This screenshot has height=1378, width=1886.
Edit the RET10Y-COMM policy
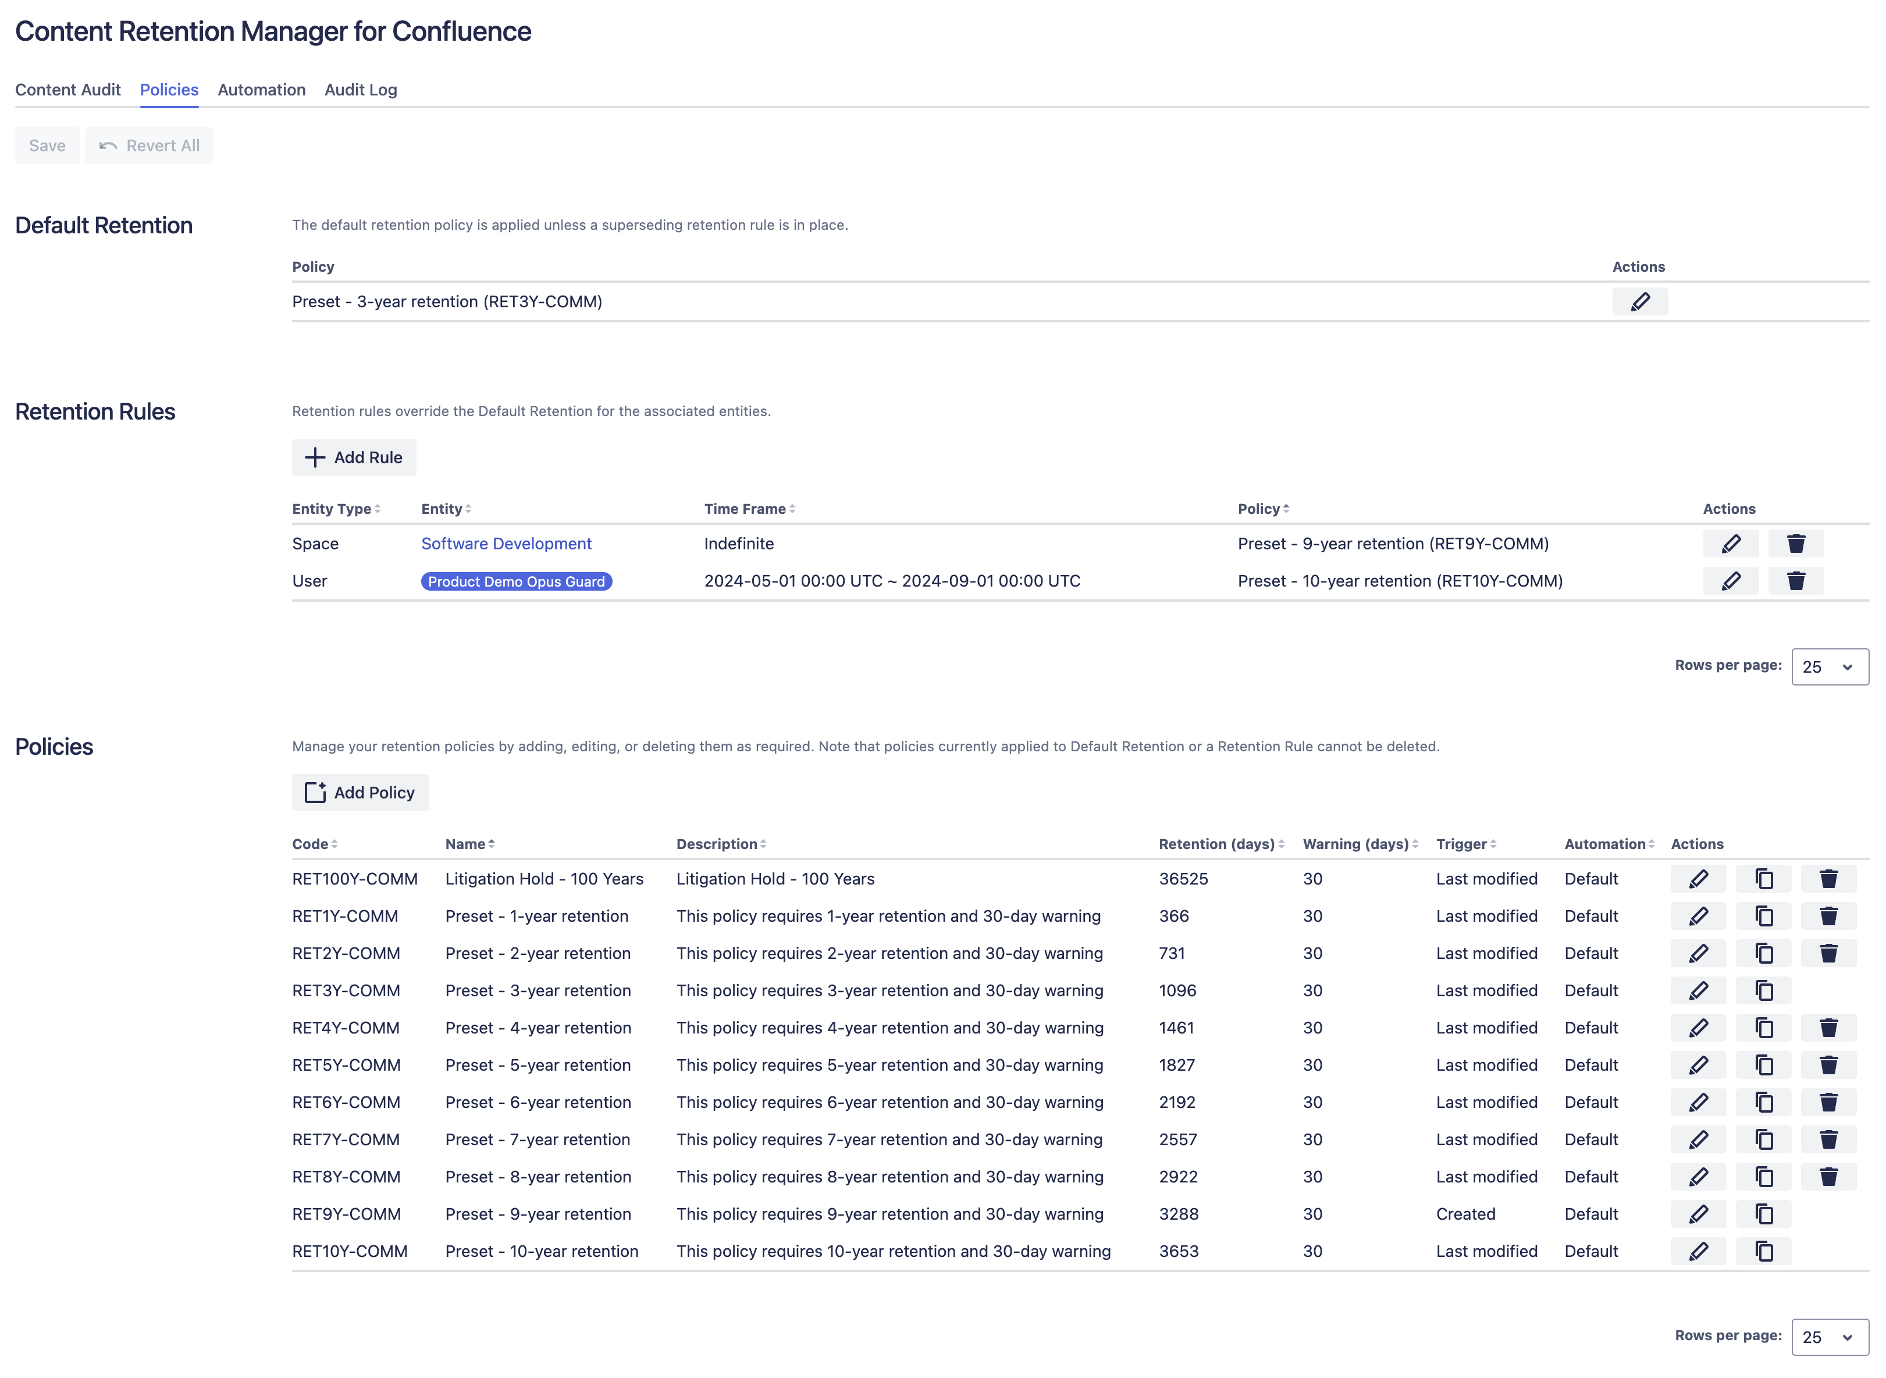1698,1252
